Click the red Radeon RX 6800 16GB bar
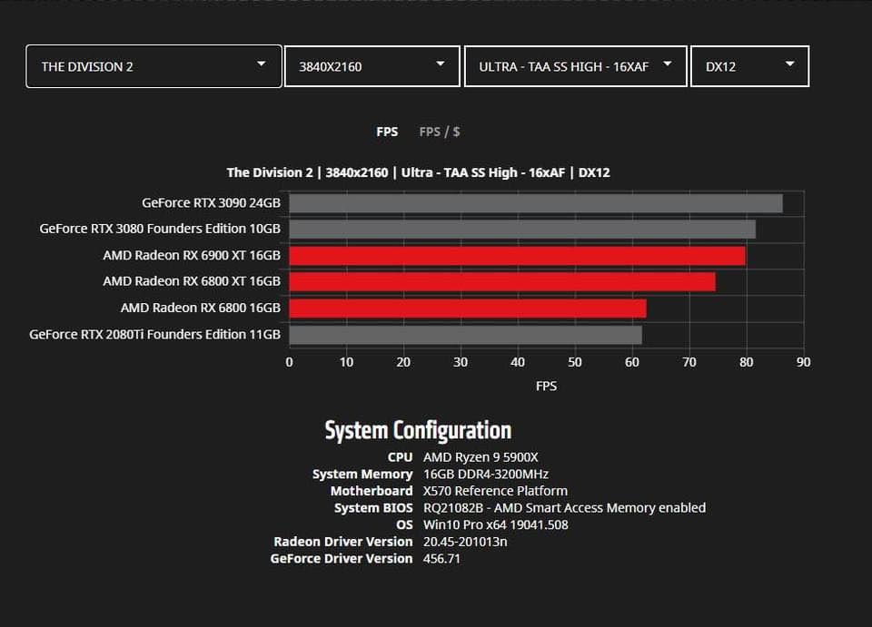The height and width of the screenshot is (627, 872). pyautogui.click(x=468, y=309)
